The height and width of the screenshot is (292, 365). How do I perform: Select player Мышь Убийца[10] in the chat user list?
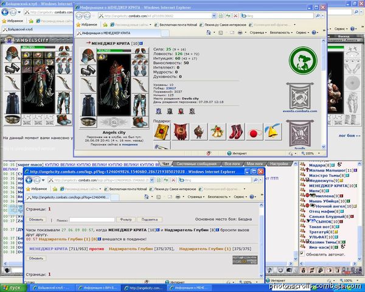click(x=327, y=201)
